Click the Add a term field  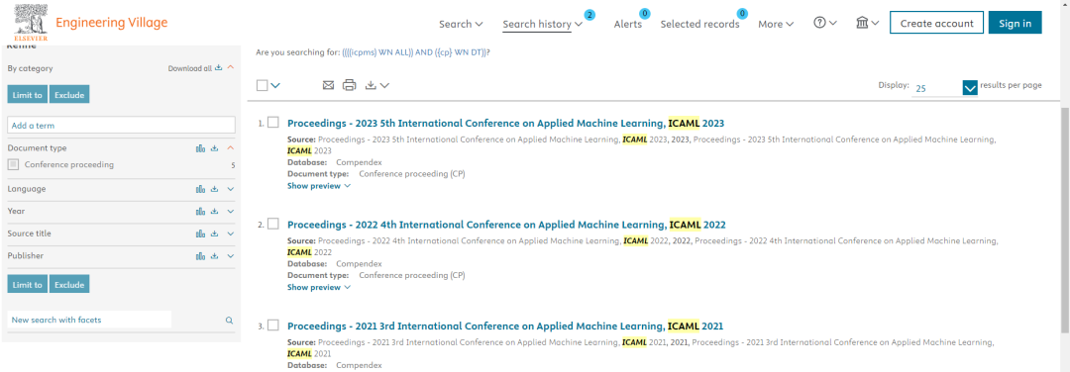122,126
